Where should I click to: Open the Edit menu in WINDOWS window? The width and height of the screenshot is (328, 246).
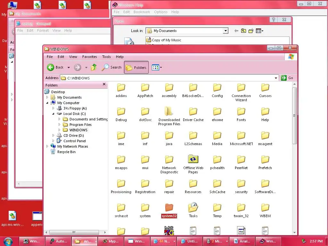pyautogui.click(x=61, y=57)
